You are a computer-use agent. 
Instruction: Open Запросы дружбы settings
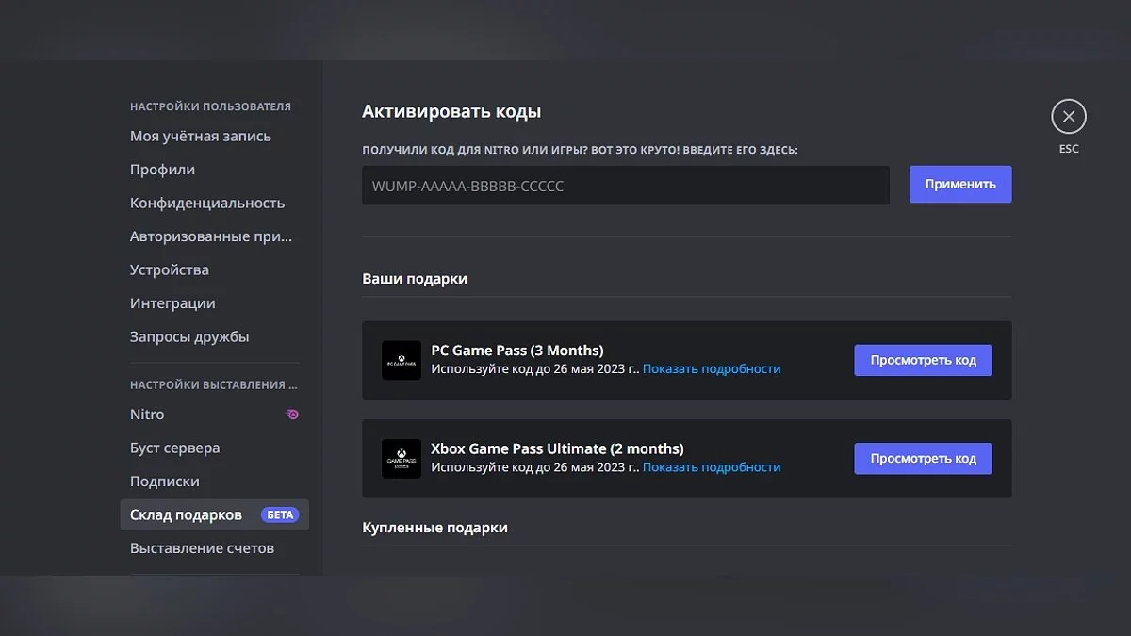[x=189, y=336]
